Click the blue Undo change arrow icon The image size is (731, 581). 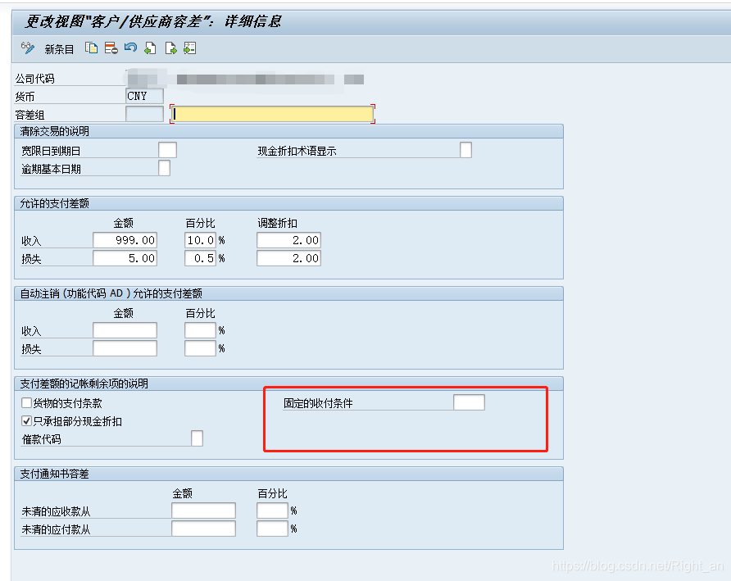click(130, 48)
